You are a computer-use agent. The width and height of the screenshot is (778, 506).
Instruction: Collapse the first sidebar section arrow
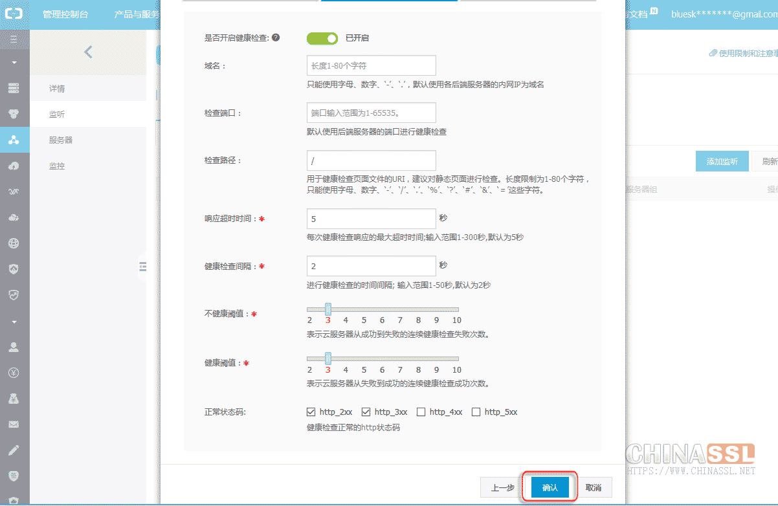click(14, 63)
